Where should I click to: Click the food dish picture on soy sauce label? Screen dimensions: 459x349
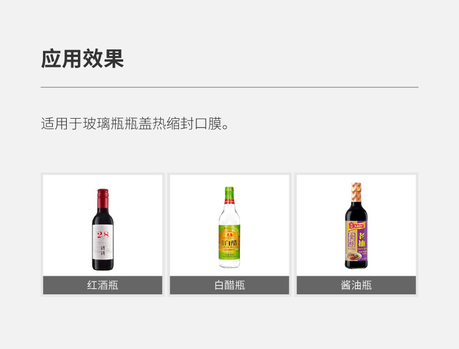click(x=354, y=256)
